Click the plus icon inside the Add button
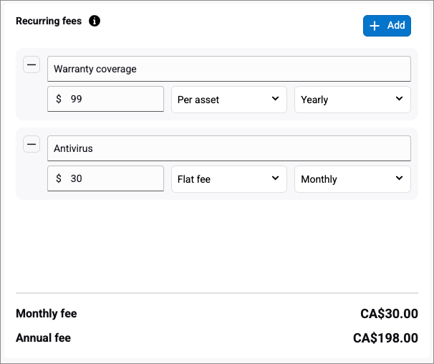This screenshot has height=364, width=434. coord(374,26)
